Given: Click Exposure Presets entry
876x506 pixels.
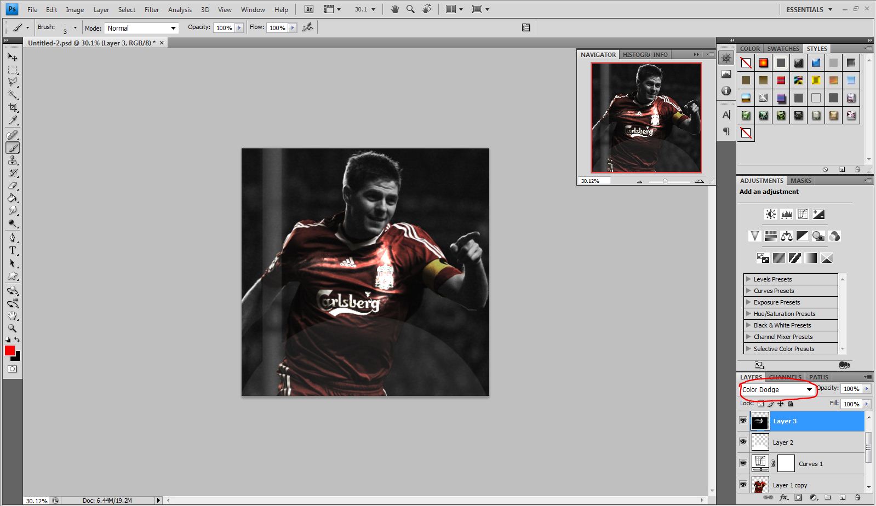Looking at the screenshot, I should pos(791,302).
